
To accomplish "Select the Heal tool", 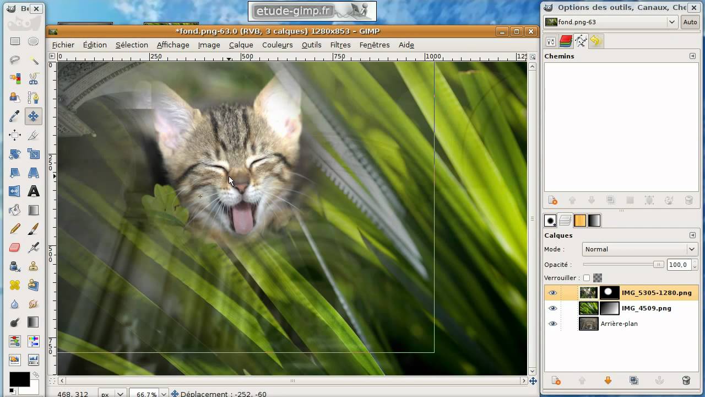I will point(15,285).
